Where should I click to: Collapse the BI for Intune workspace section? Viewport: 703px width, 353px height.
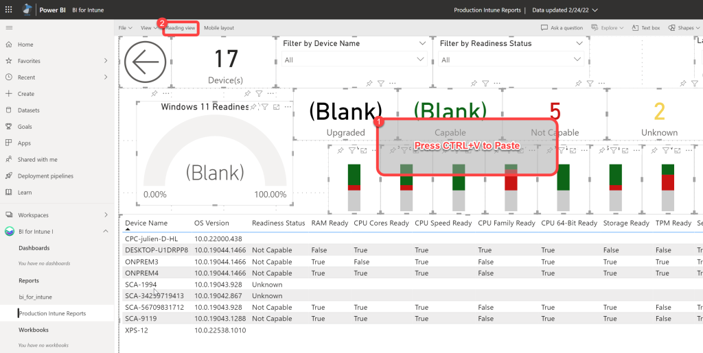click(105, 232)
